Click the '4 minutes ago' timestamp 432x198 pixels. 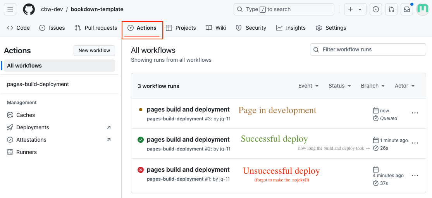click(x=388, y=176)
